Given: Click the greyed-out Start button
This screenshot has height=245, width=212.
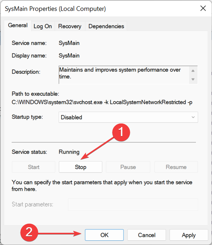Looking at the screenshot, I should pos(34,167).
